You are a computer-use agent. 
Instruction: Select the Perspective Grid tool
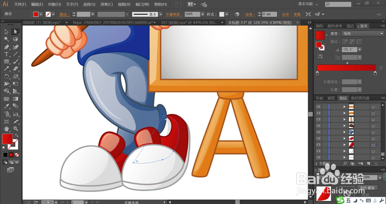pos(15,91)
